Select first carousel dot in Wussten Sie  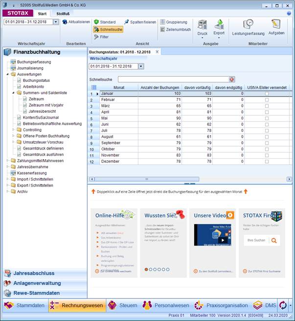pyautogui.click(x=146, y=270)
